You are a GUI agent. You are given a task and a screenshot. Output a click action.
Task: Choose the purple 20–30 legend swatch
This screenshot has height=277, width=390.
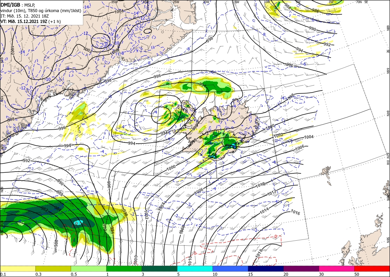point(301,268)
